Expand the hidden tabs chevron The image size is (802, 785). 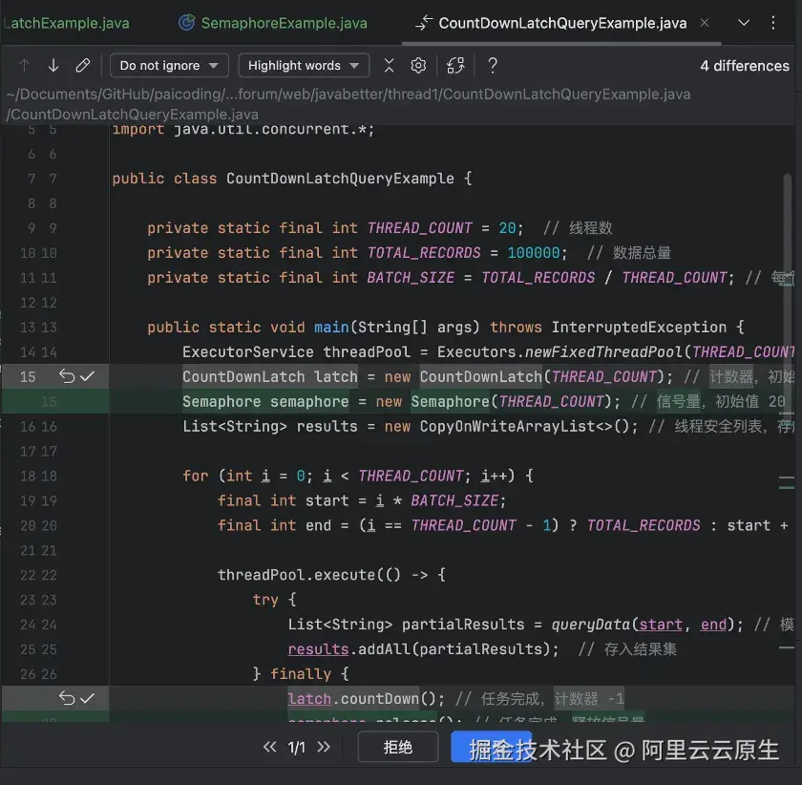pos(744,23)
